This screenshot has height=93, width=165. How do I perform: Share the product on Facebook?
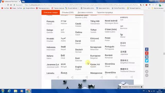(x=147, y=49)
